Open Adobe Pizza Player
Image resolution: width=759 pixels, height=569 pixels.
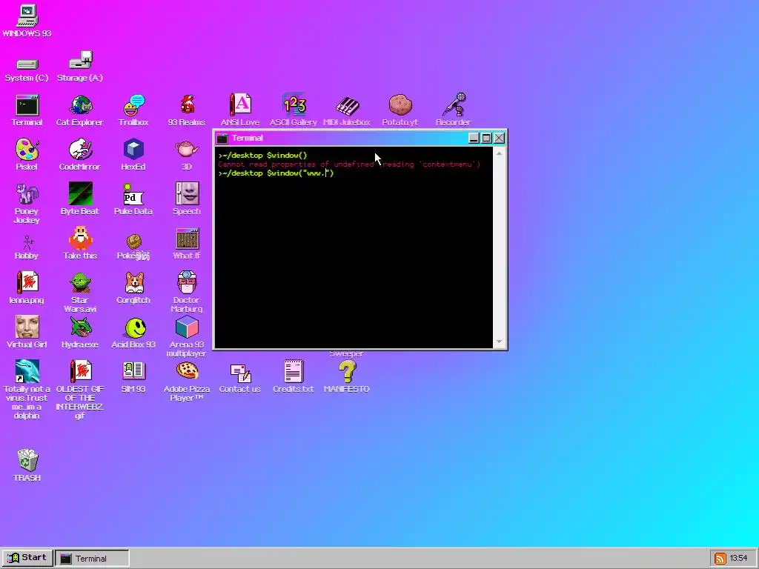[186, 382]
